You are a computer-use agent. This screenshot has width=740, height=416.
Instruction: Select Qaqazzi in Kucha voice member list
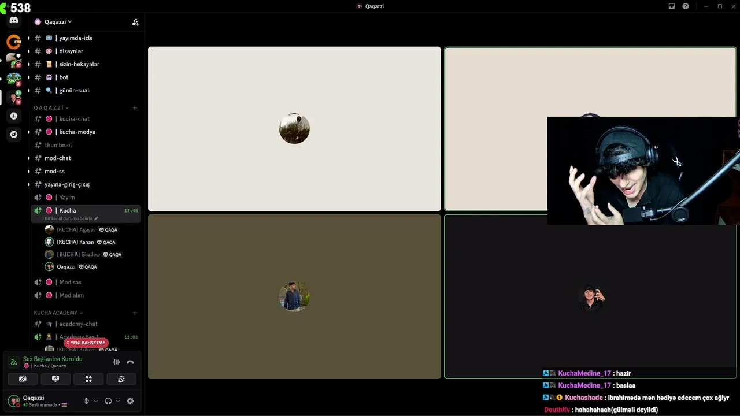pos(86,267)
